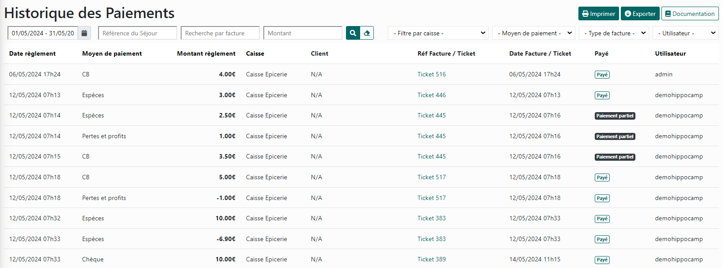Click the magnifying glass search button

(353, 33)
